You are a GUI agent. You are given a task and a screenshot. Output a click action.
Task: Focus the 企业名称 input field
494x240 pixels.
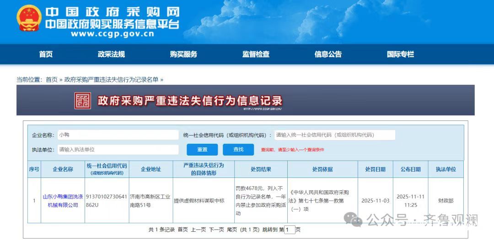click(118, 135)
